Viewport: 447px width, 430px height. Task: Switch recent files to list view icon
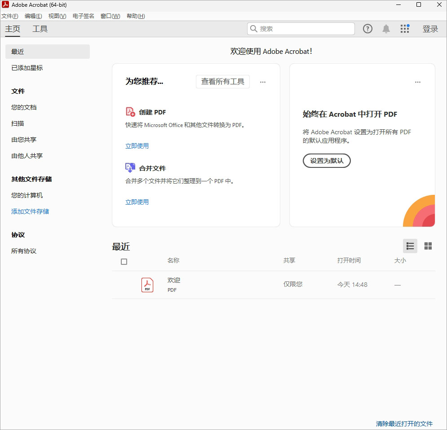point(410,246)
